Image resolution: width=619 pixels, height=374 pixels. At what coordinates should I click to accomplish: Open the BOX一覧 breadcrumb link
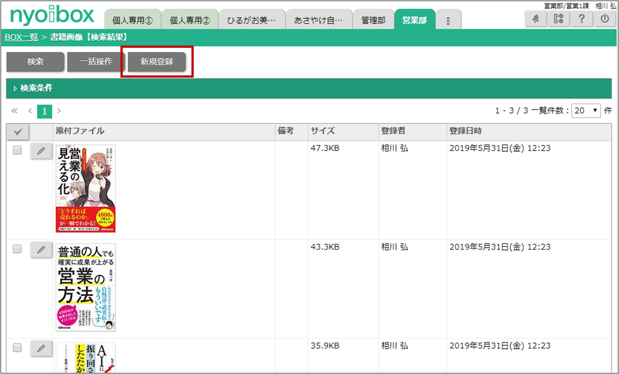pos(21,37)
